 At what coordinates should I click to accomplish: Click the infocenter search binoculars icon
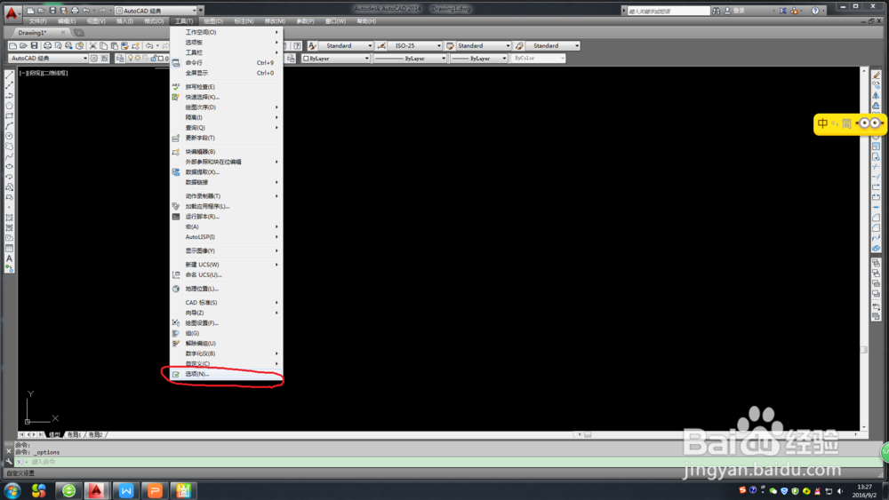717,11
